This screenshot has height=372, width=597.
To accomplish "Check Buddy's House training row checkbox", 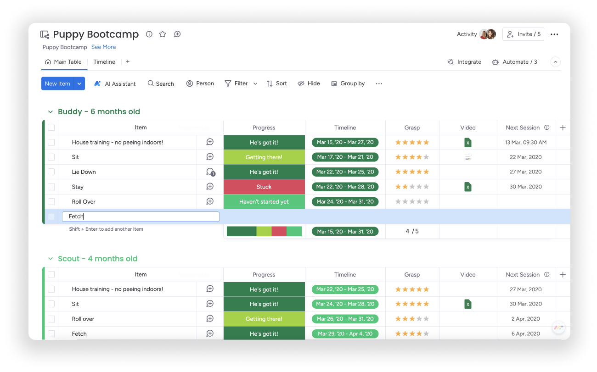I will tap(51, 142).
